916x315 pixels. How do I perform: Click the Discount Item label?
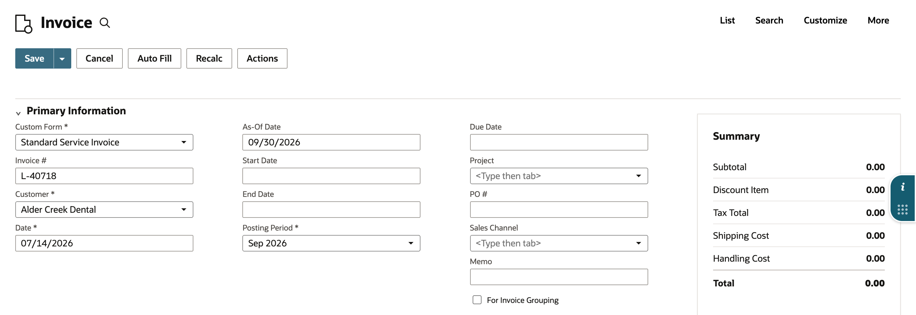740,190
